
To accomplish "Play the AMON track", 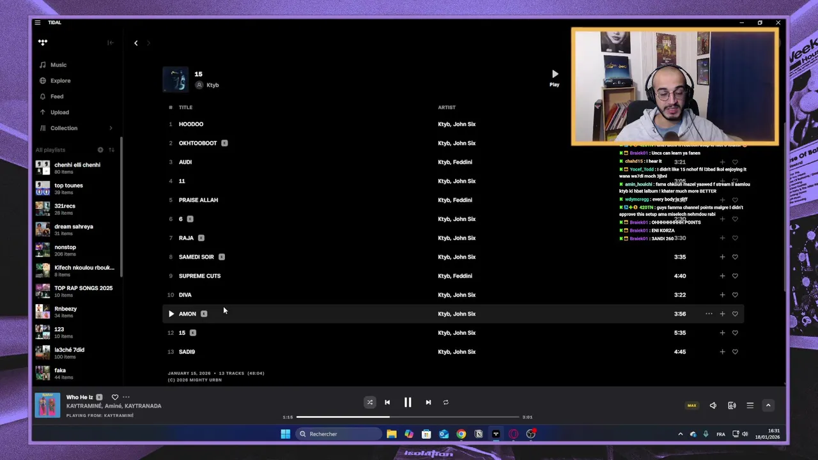I will pos(171,314).
